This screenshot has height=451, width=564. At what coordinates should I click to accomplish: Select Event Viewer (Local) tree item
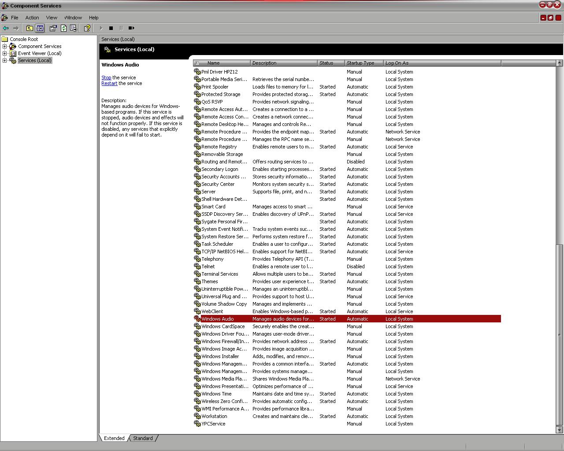(40, 53)
